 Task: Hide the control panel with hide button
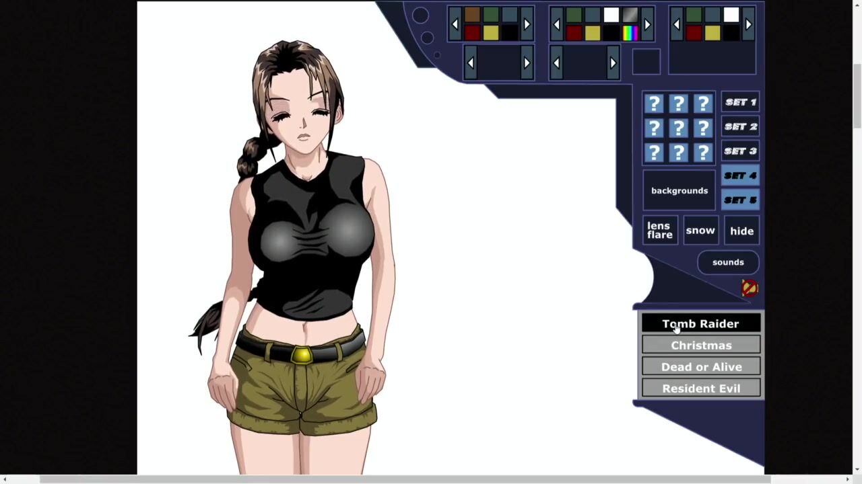tap(741, 231)
